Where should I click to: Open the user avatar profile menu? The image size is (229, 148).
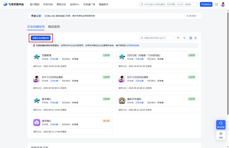(223, 5)
